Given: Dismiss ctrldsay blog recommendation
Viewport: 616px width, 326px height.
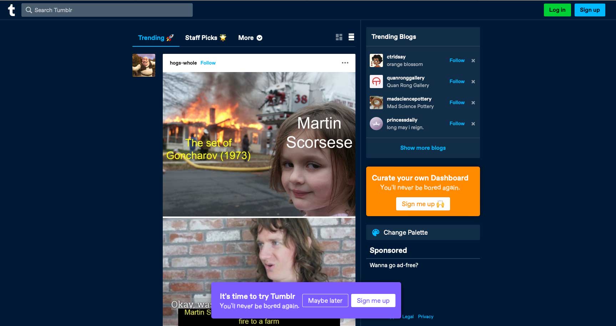Looking at the screenshot, I should [x=473, y=61].
